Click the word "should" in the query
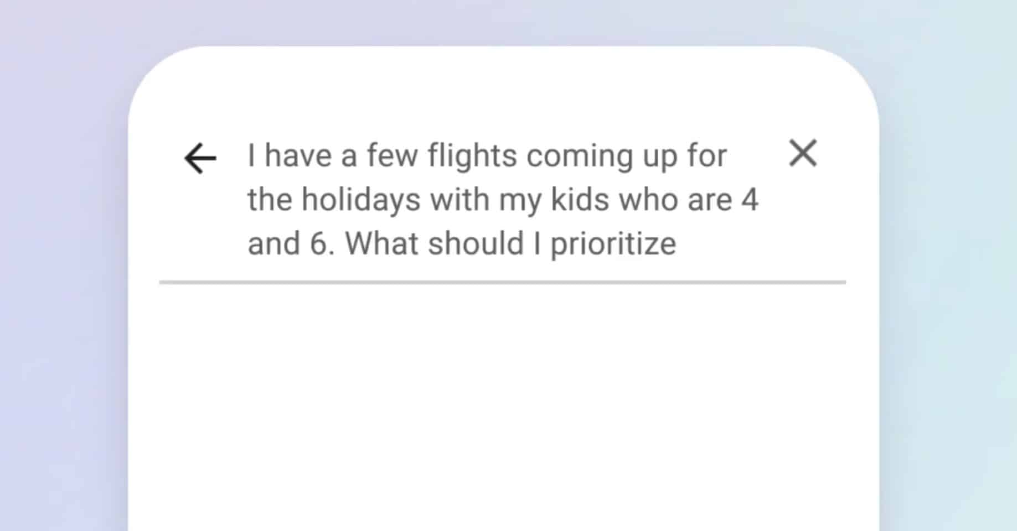 (476, 243)
